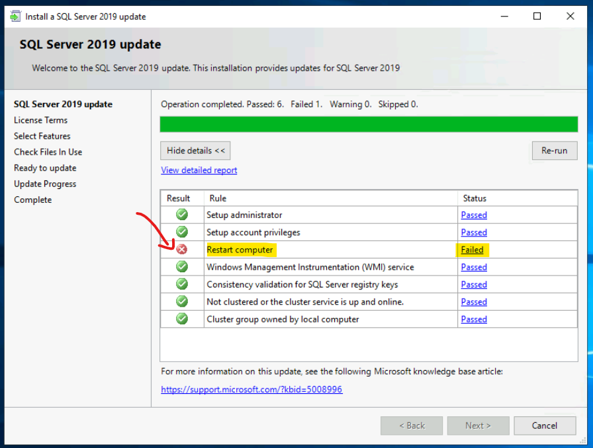This screenshot has height=448, width=593.
Task: Collapse rule list with Hide details button
Action: point(195,151)
